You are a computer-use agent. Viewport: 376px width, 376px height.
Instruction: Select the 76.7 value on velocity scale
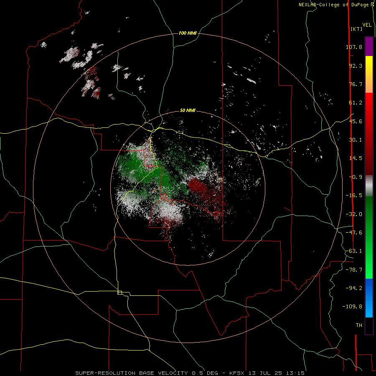356,84
